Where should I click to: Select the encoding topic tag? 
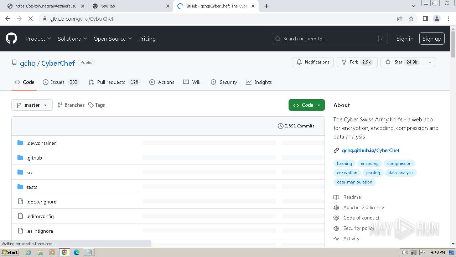tap(370, 163)
